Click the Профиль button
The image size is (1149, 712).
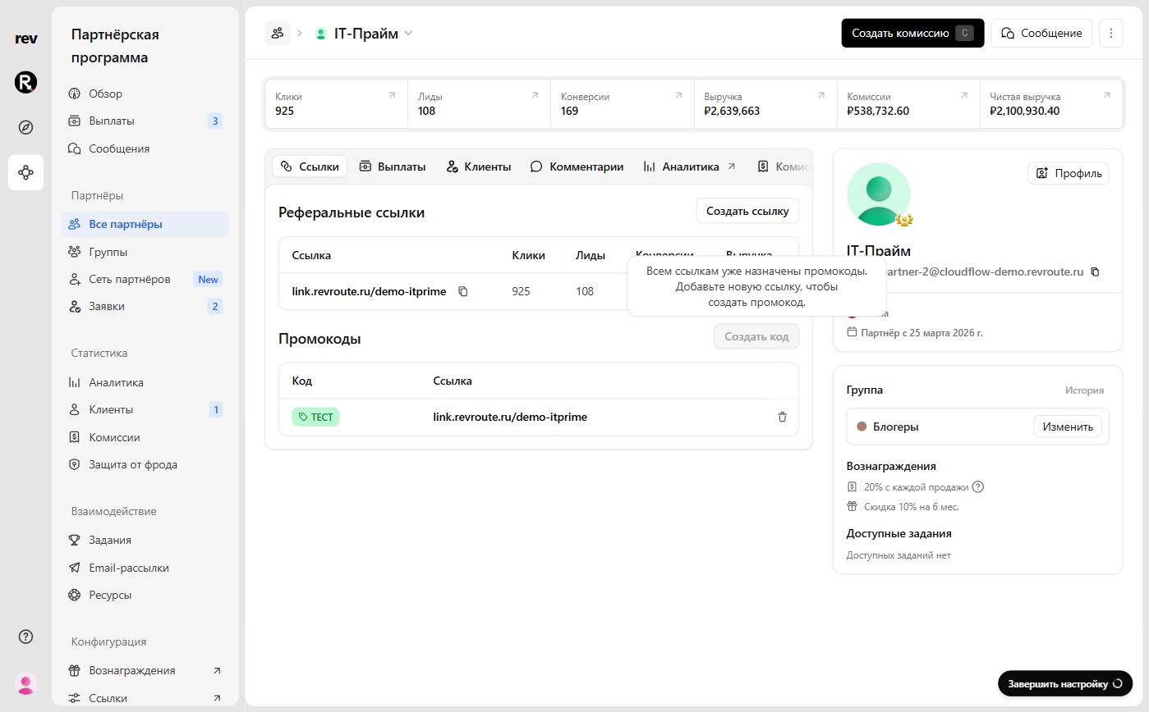pos(1069,173)
